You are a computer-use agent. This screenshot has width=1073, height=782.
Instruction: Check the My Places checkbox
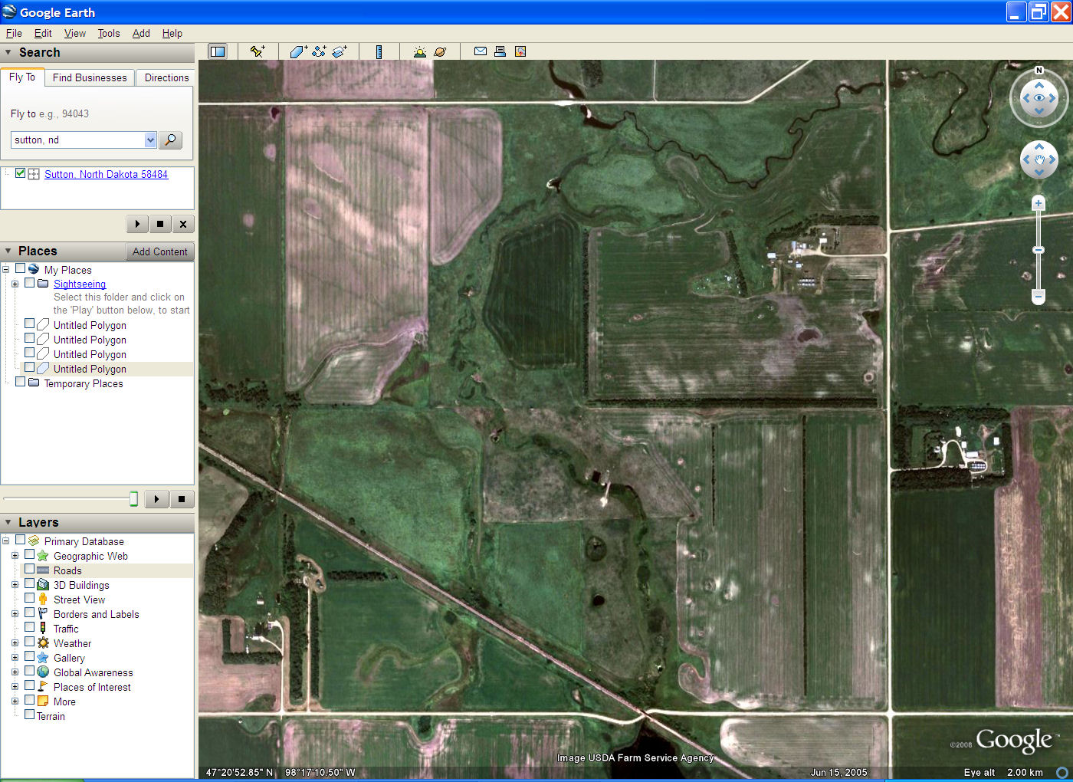[20, 269]
